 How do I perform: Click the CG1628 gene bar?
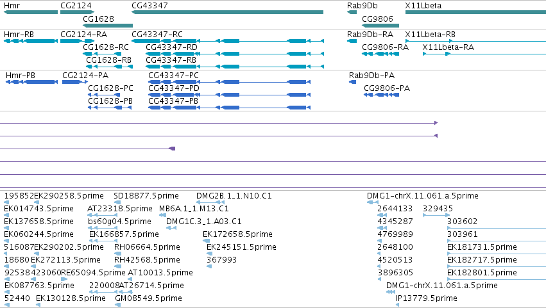pyautogui.click(x=108, y=26)
